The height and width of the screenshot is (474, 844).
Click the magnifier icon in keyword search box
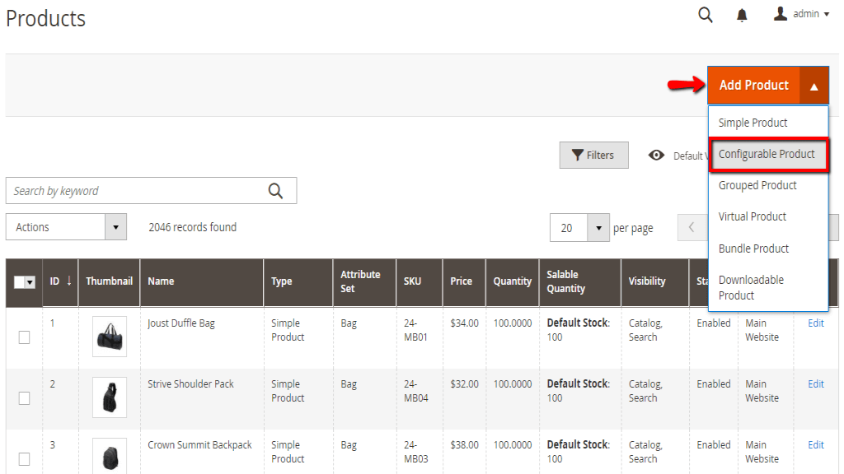(275, 191)
